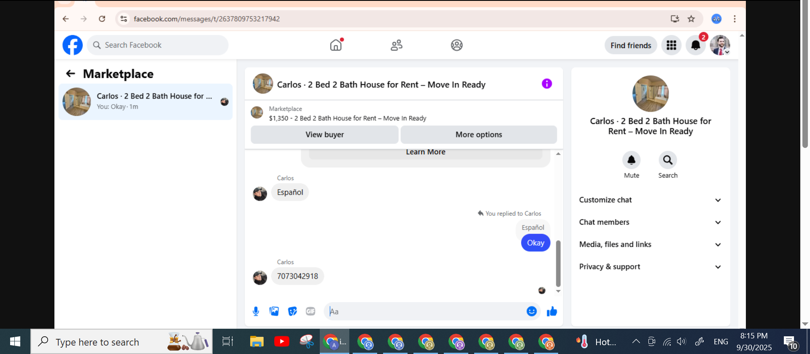Viewport: 810px width, 354px height.
Task: Click the browser address bar URL
Action: tap(207, 19)
